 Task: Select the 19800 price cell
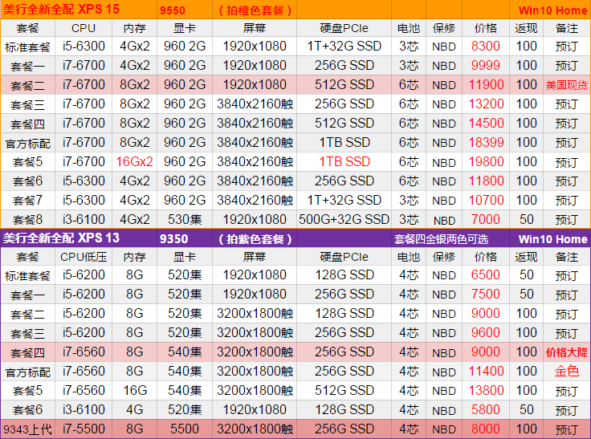[x=486, y=161]
